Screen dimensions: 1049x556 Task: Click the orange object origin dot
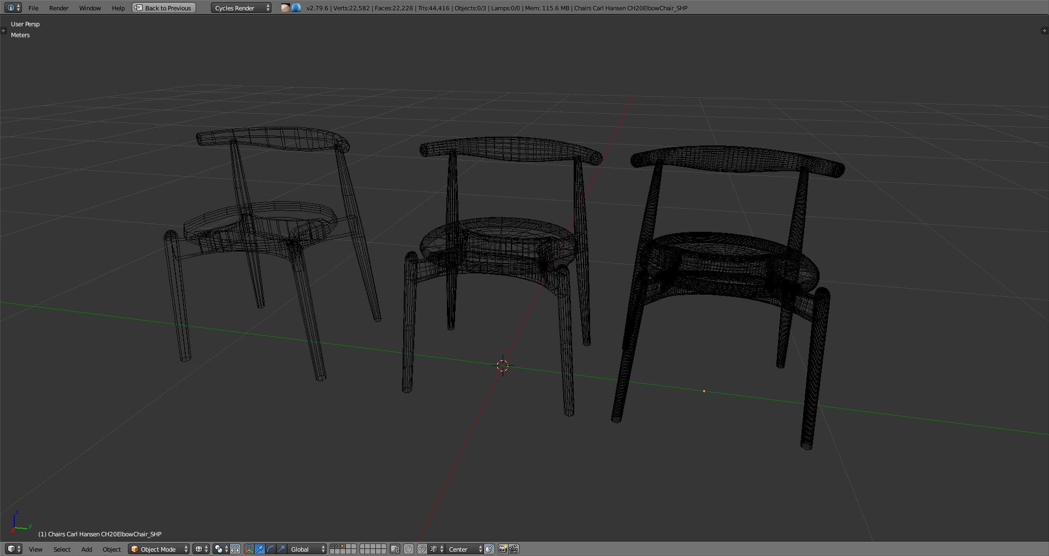[704, 391]
